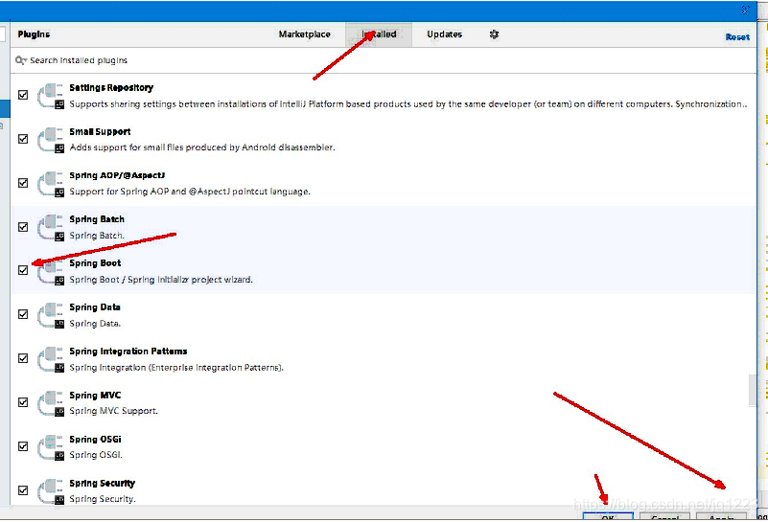Open the Updates tab
This screenshot has width=768, height=522.
tap(444, 34)
